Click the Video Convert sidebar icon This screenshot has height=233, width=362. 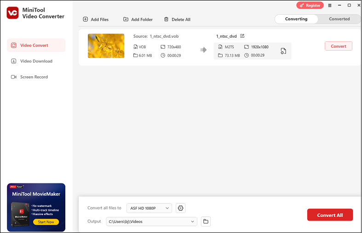14,45
